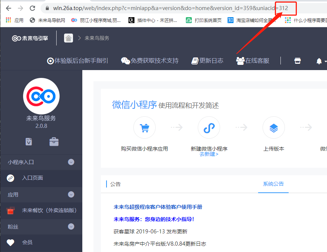This screenshot has height=252, width=327.
Task: Click 购买微信小程序应用 label
Action: (145, 149)
